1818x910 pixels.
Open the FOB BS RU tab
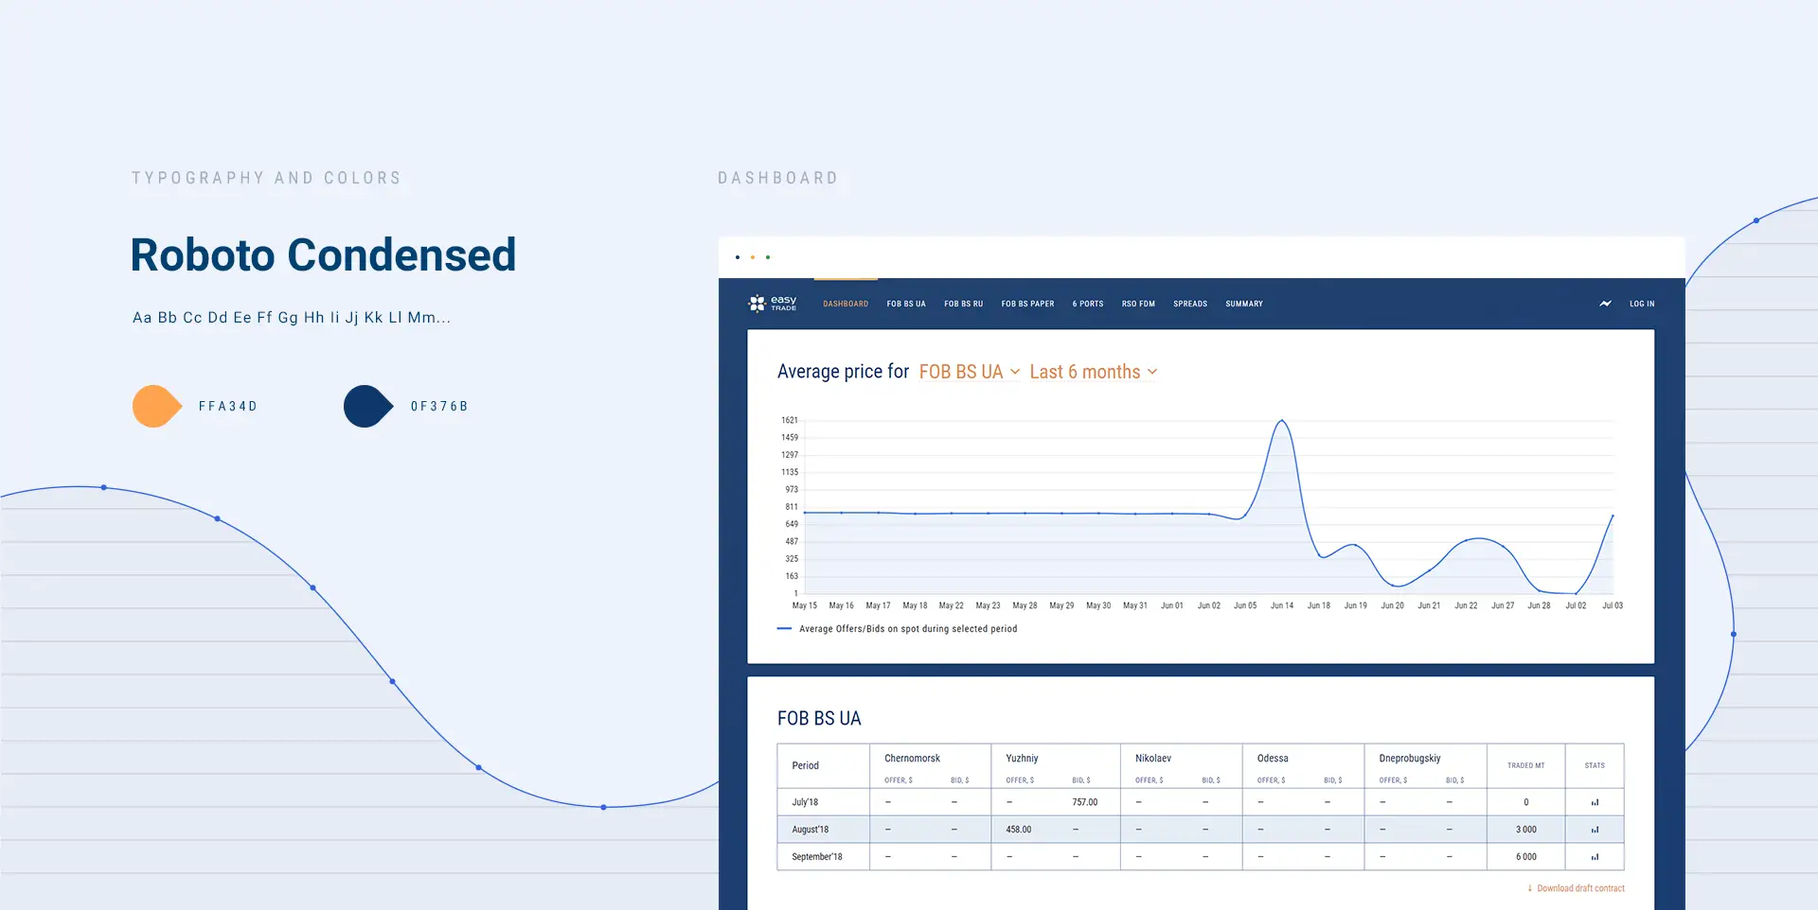coord(963,304)
